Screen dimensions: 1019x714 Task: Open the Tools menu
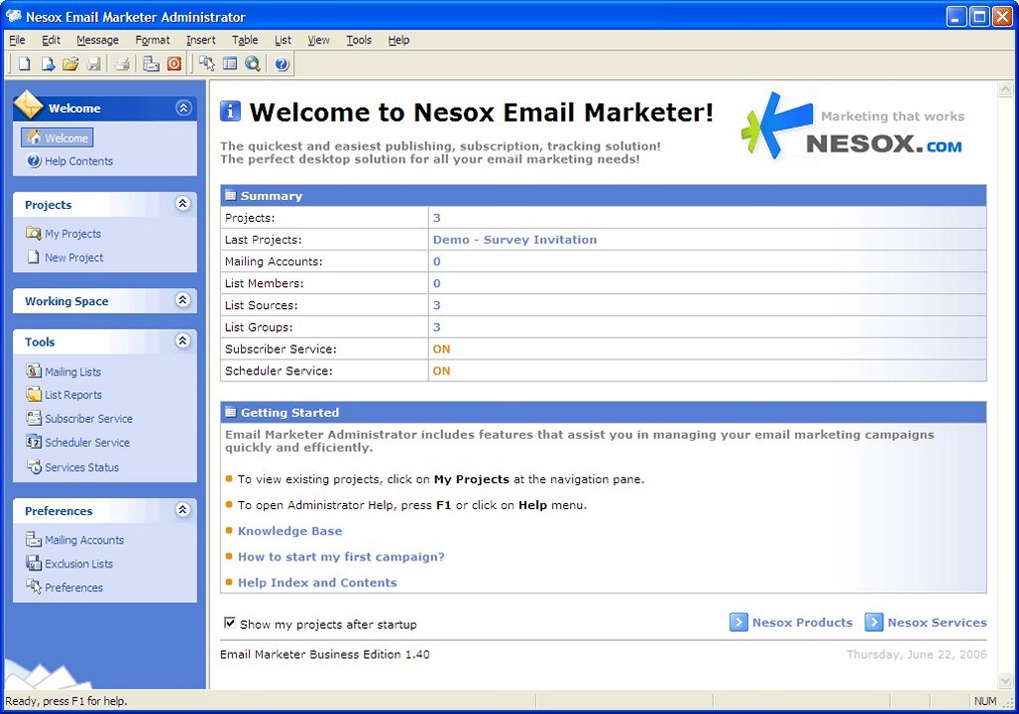tap(359, 40)
